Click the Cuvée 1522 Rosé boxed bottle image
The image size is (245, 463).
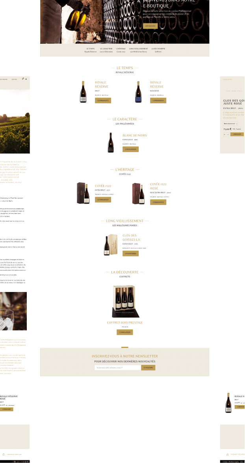(138, 194)
